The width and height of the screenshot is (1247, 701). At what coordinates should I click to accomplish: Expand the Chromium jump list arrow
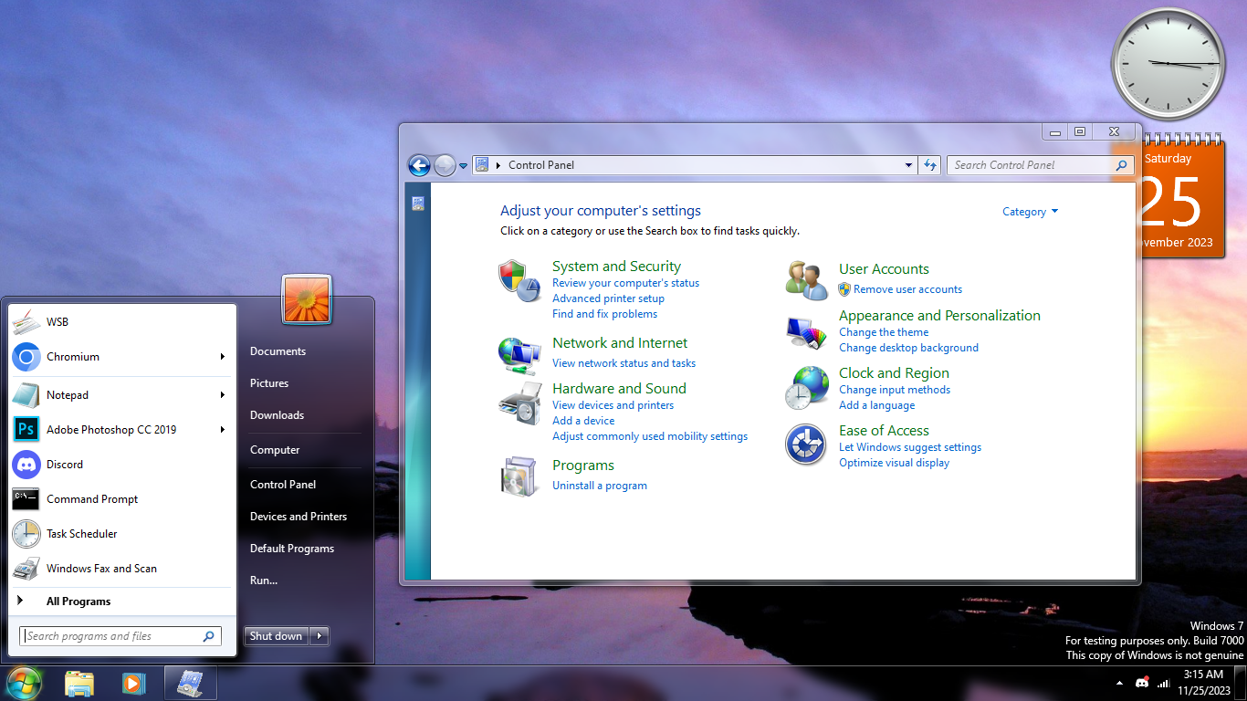click(x=222, y=357)
